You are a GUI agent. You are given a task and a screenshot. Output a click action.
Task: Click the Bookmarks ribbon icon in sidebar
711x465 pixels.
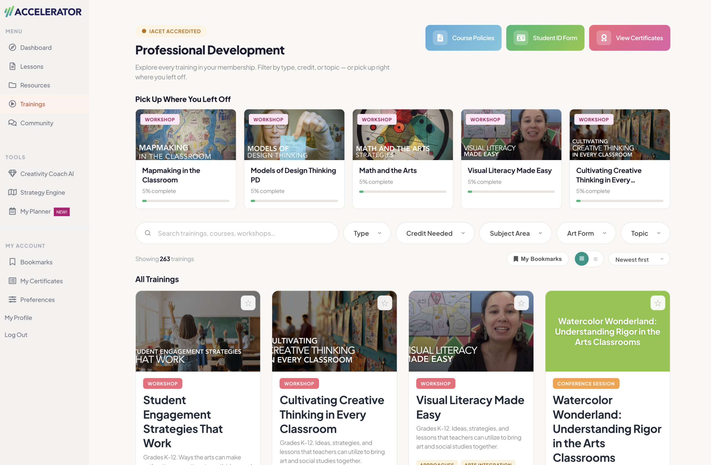click(x=12, y=262)
